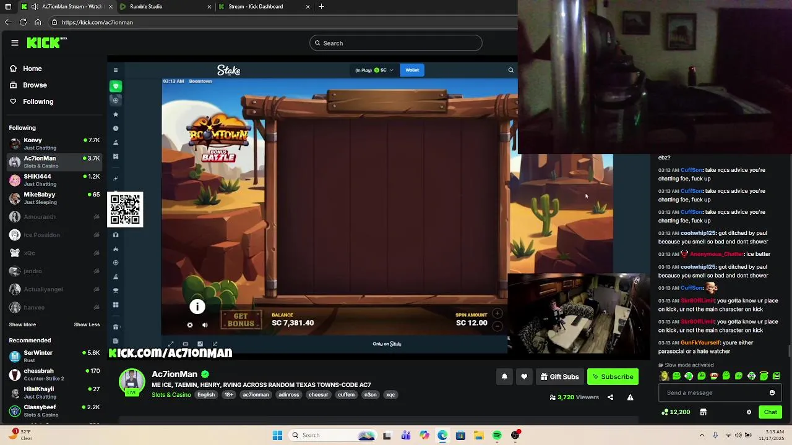Image resolution: width=792 pixels, height=445 pixels.
Task: Reload the page in browser
Action: [x=23, y=22]
